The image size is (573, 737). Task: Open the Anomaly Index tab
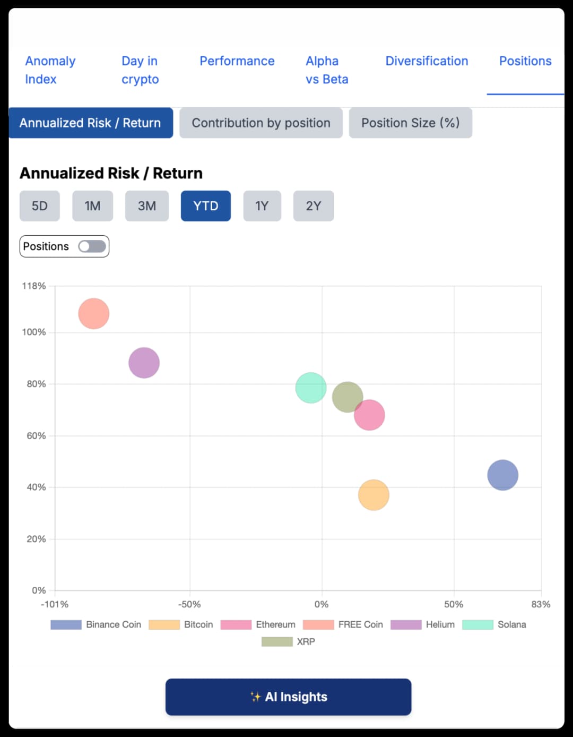click(50, 70)
